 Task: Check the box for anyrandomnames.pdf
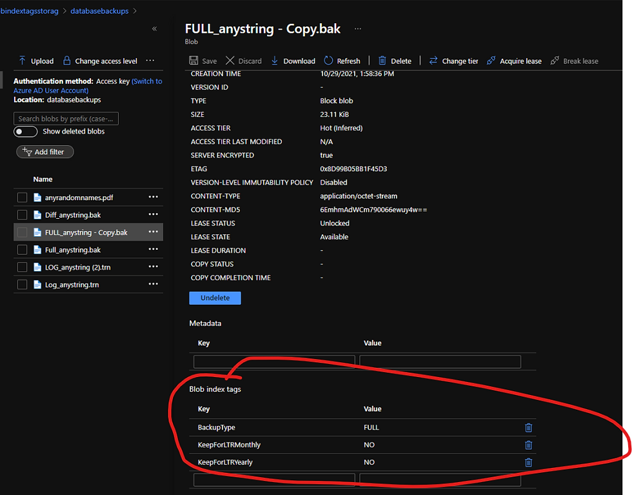(x=22, y=197)
